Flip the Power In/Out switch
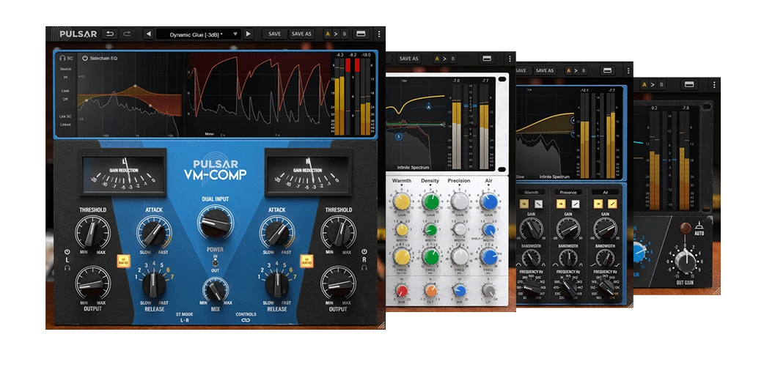The width and height of the screenshot is (764, 367). (215, 262)
